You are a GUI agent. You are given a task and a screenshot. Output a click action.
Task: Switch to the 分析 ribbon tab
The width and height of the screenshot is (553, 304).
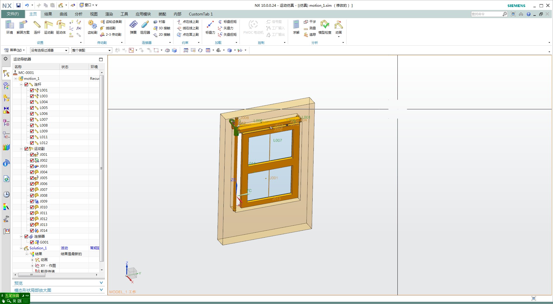78,14
